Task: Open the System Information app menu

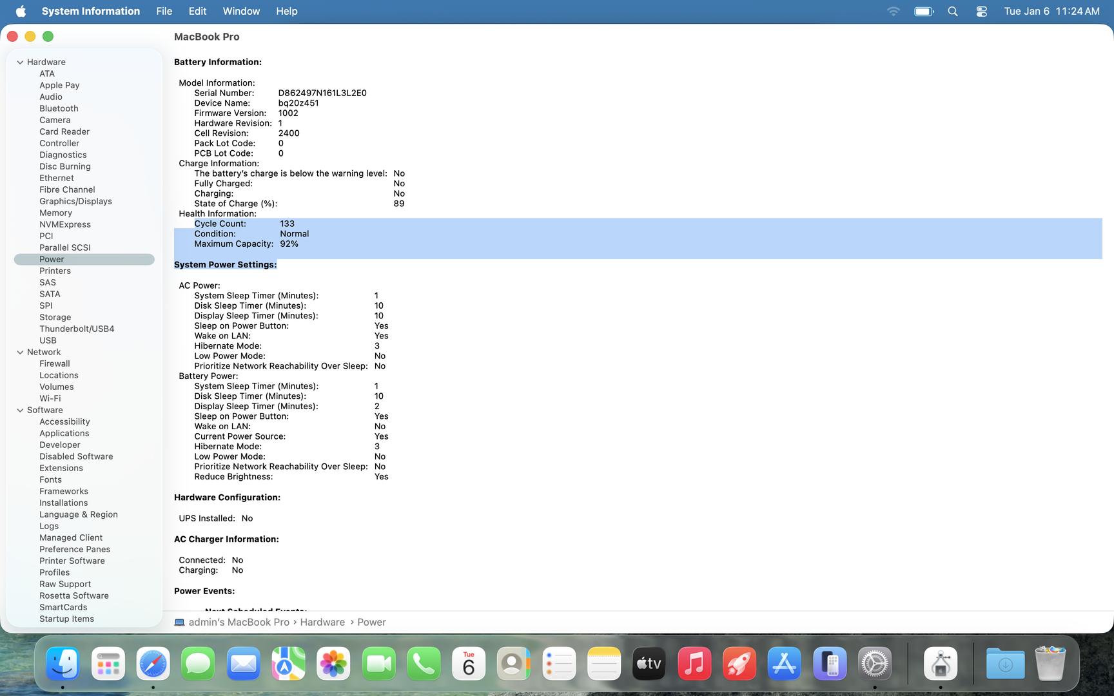Action: click(x=91, y=11)
